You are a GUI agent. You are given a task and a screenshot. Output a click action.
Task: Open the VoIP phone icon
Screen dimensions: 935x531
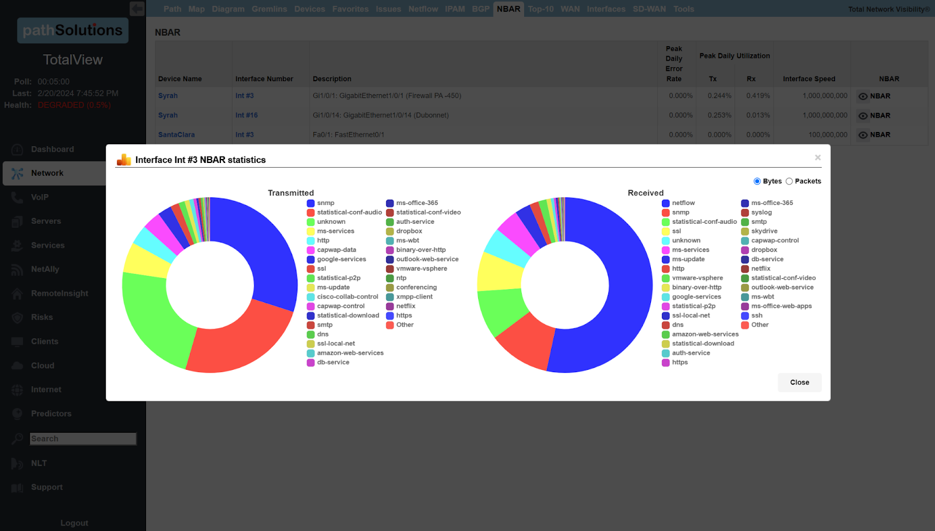tap(18, 197)
